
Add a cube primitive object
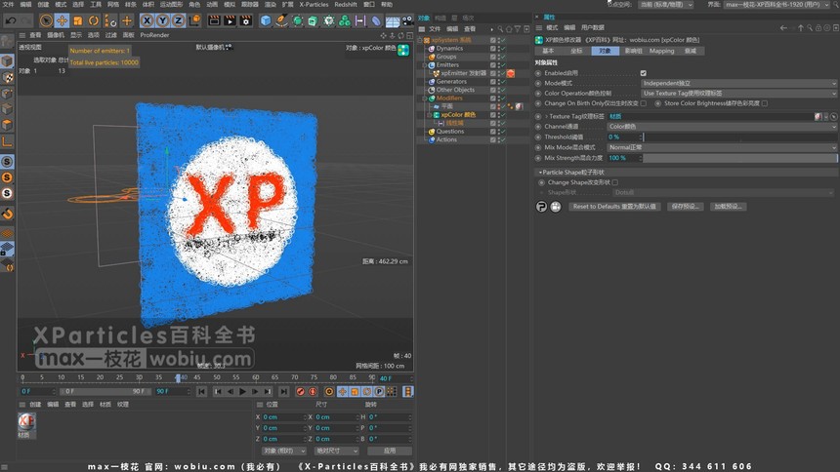[266, 20]
